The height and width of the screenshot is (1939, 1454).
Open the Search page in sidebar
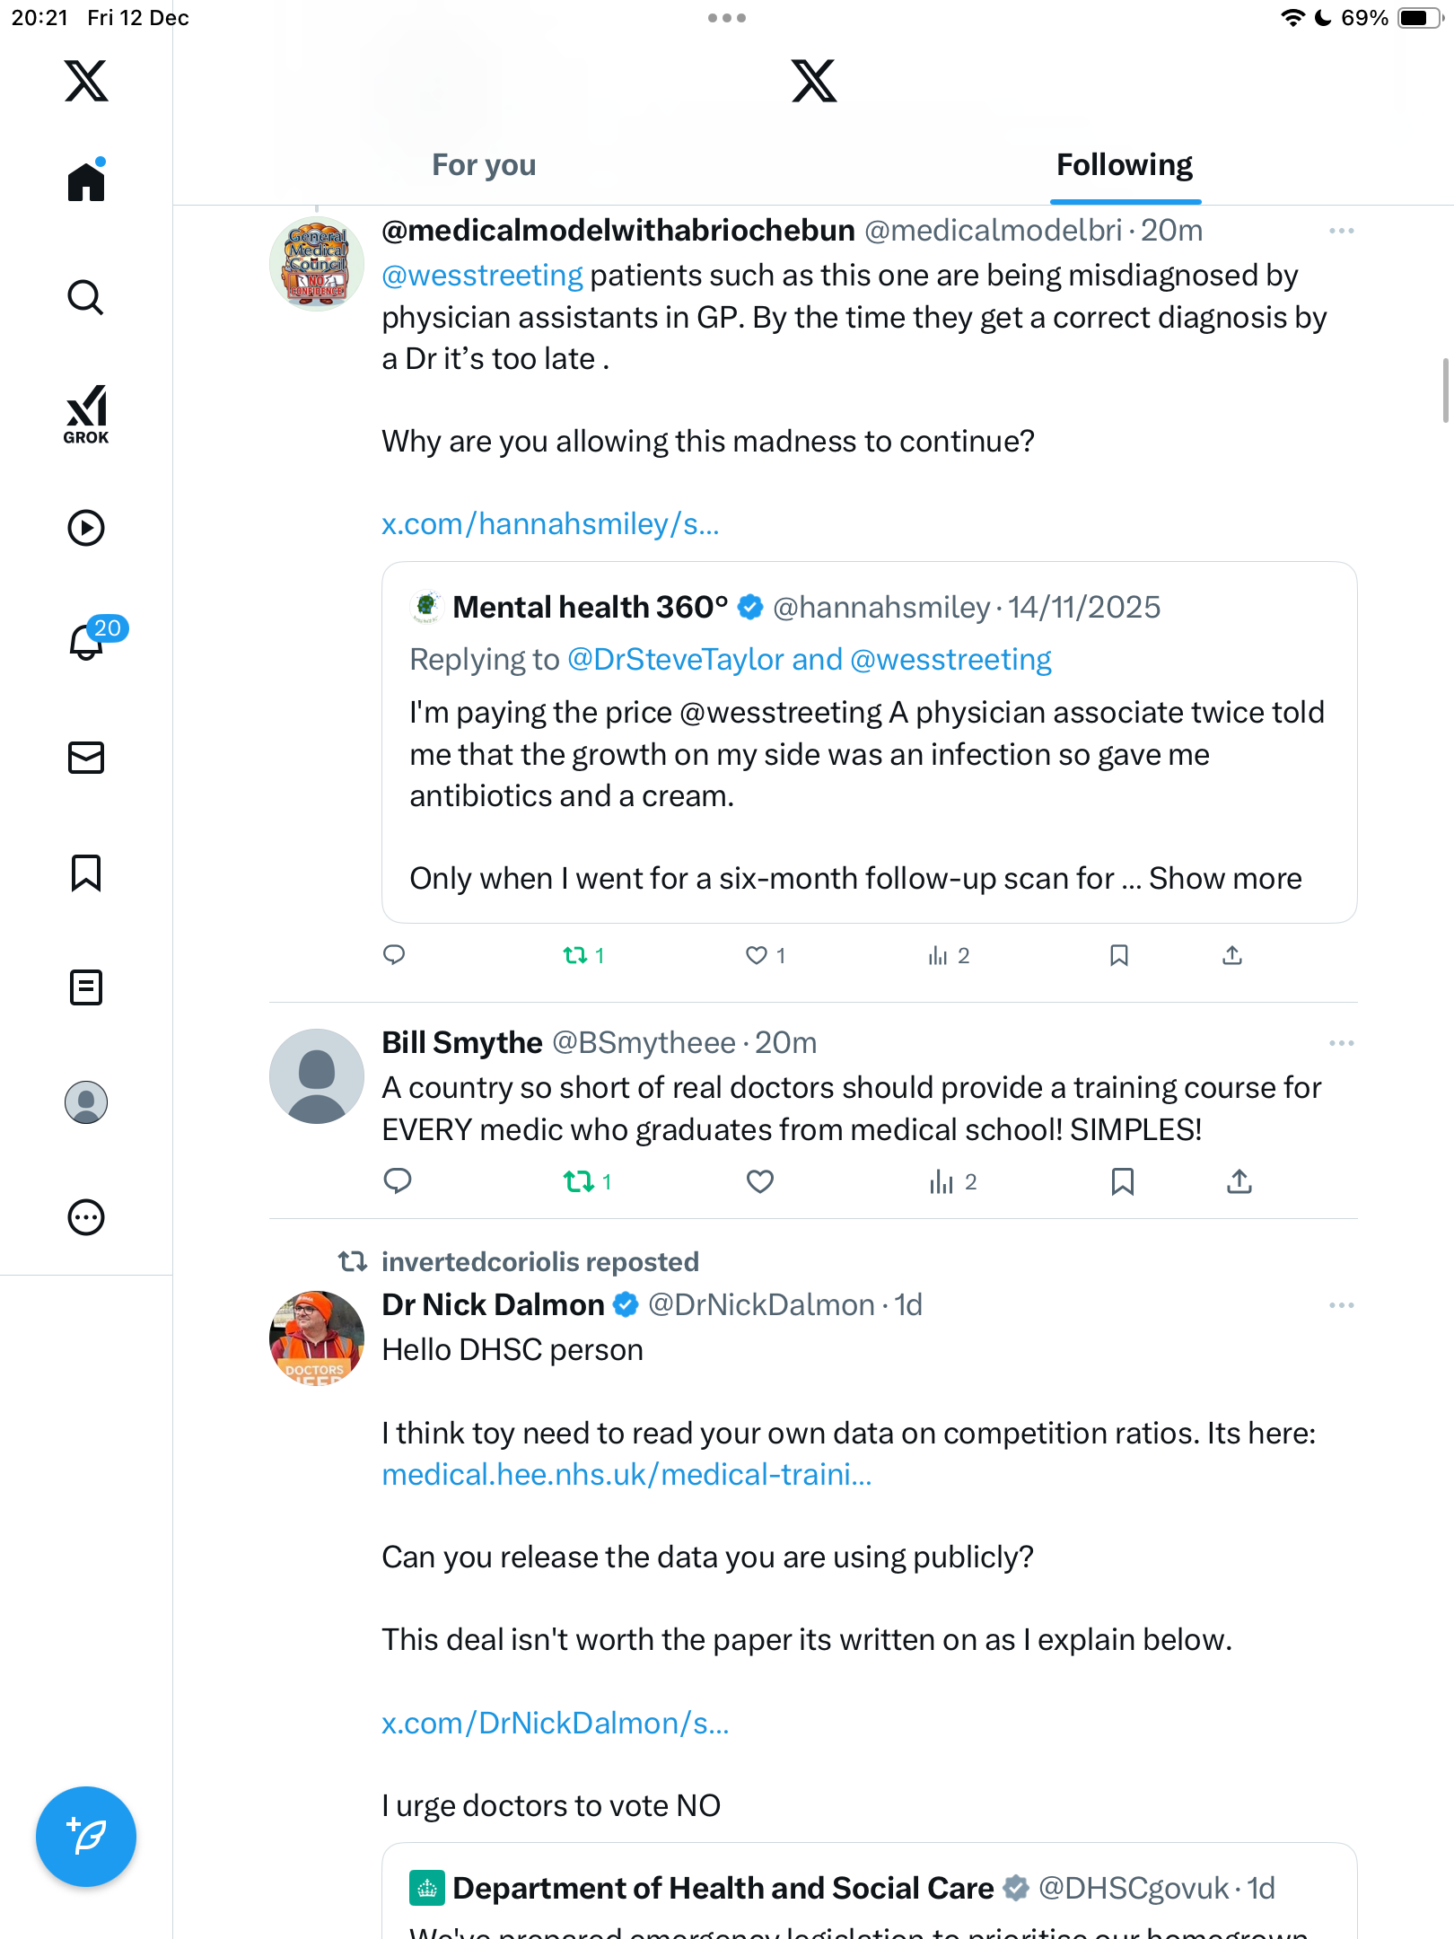[x=86, y=297]
